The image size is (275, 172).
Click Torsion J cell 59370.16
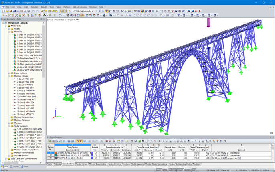pos(105,153)
